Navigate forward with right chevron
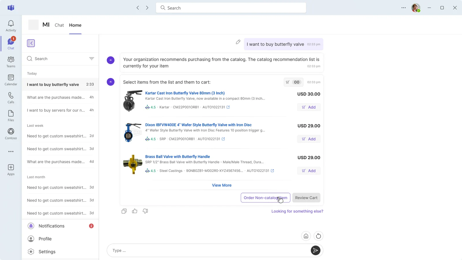Screen dimensions: 462x260 tap(147, 8)
